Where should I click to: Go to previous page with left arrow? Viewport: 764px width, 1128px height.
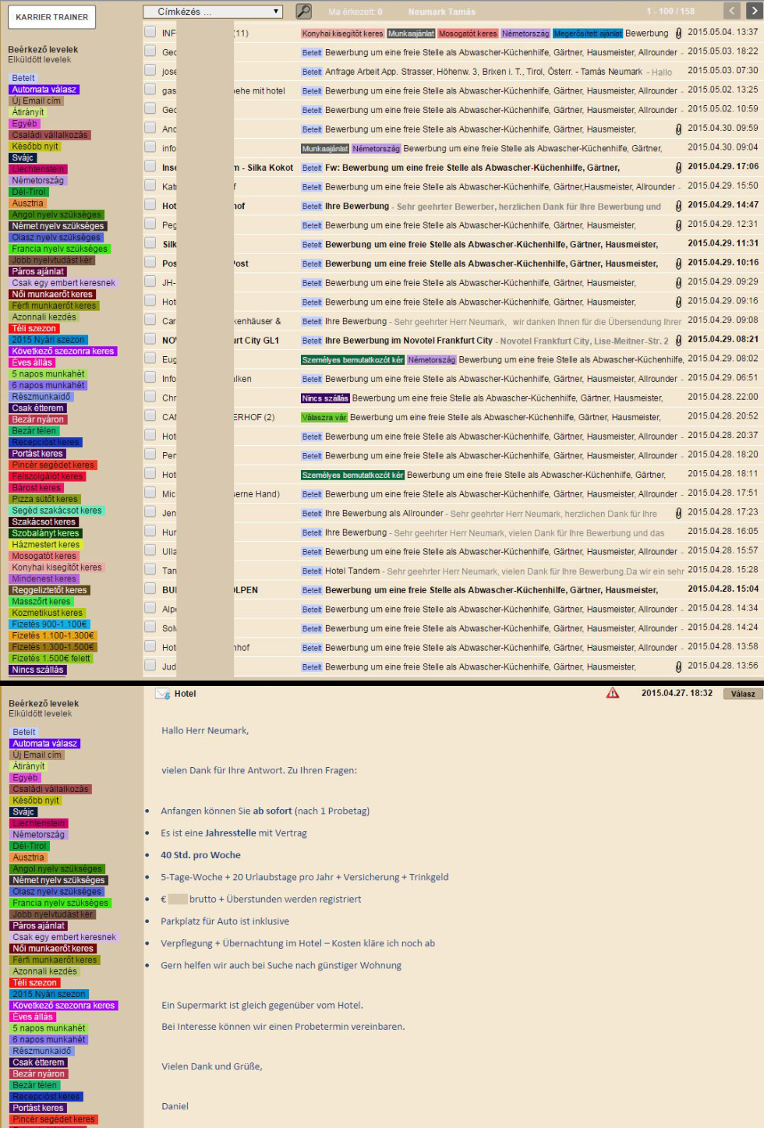(x=732, y=11)
